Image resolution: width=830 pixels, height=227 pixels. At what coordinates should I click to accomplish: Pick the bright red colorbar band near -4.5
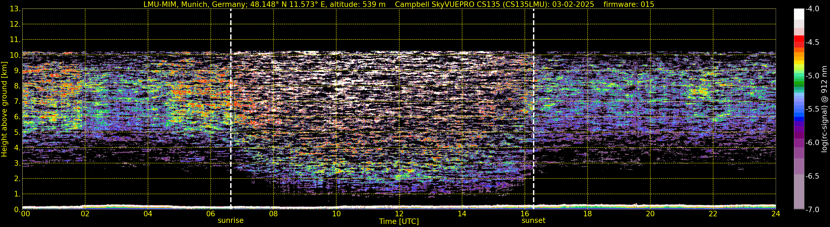(x=799, y=38)
